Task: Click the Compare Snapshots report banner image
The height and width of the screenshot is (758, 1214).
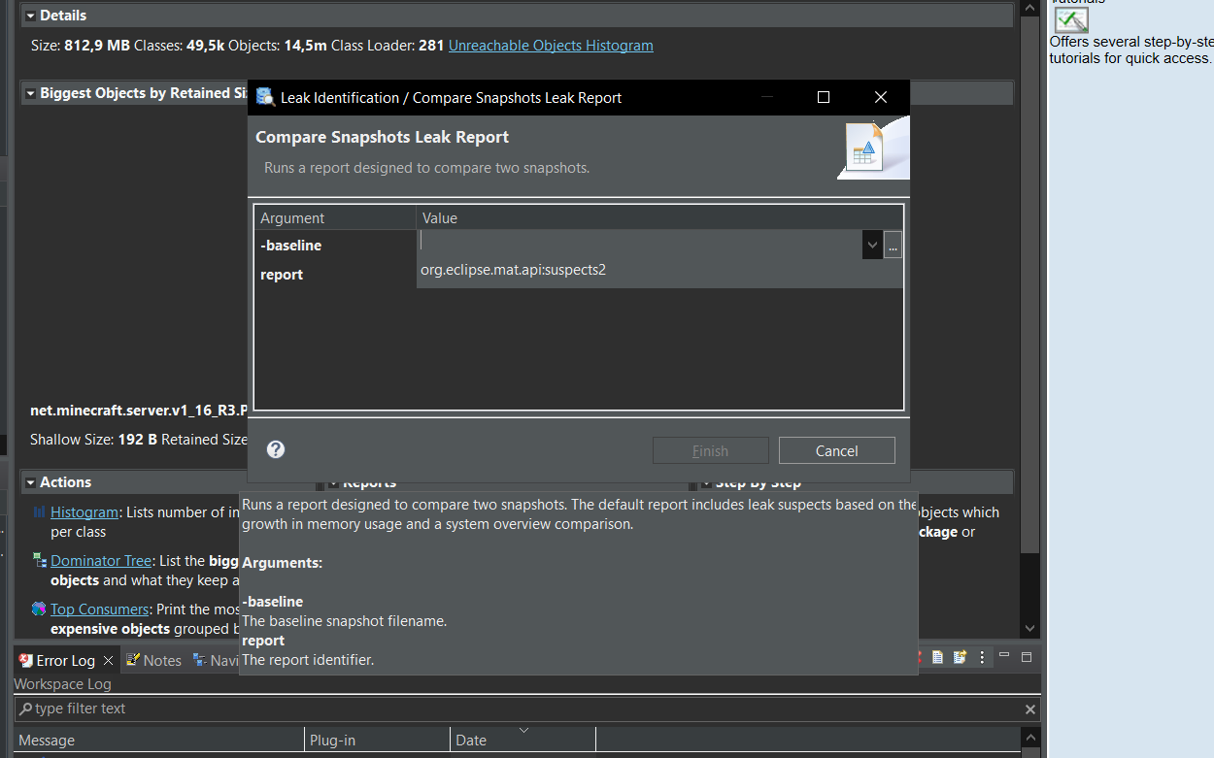Action: pos(872,148)
